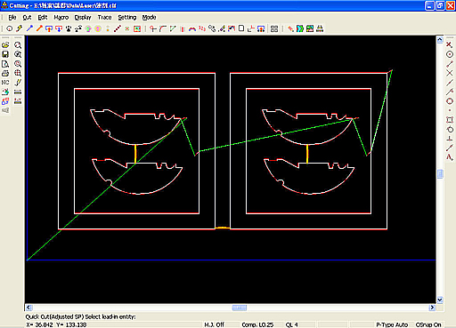456x328 pixels.
Task: Open file with folder icon
Action: (x=5, y=45)
